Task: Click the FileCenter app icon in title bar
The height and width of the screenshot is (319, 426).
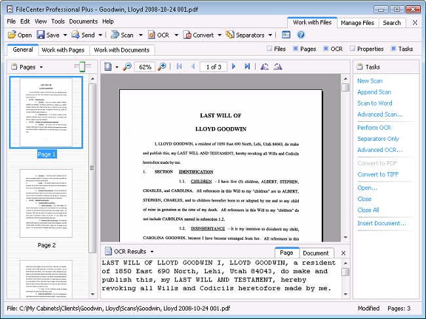Action: 10,10
